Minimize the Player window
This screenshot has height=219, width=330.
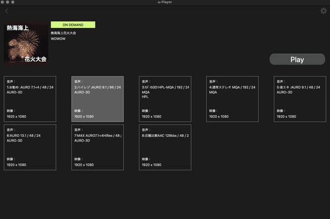(8, 2)
